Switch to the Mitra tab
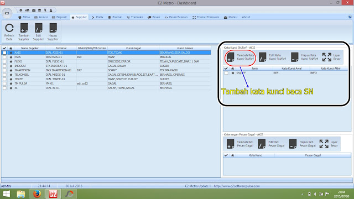 [x=24, y=17]
